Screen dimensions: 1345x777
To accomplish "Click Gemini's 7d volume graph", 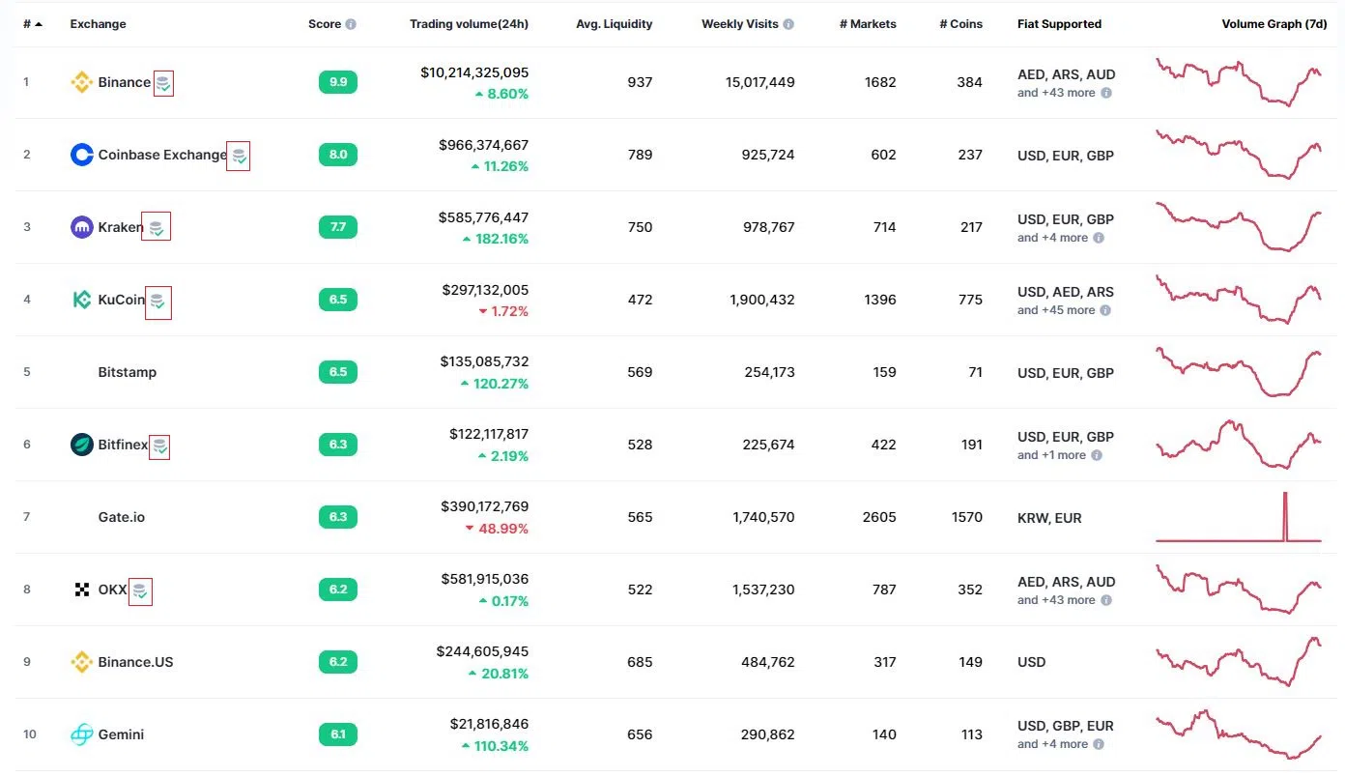I will pos(1239,734).
